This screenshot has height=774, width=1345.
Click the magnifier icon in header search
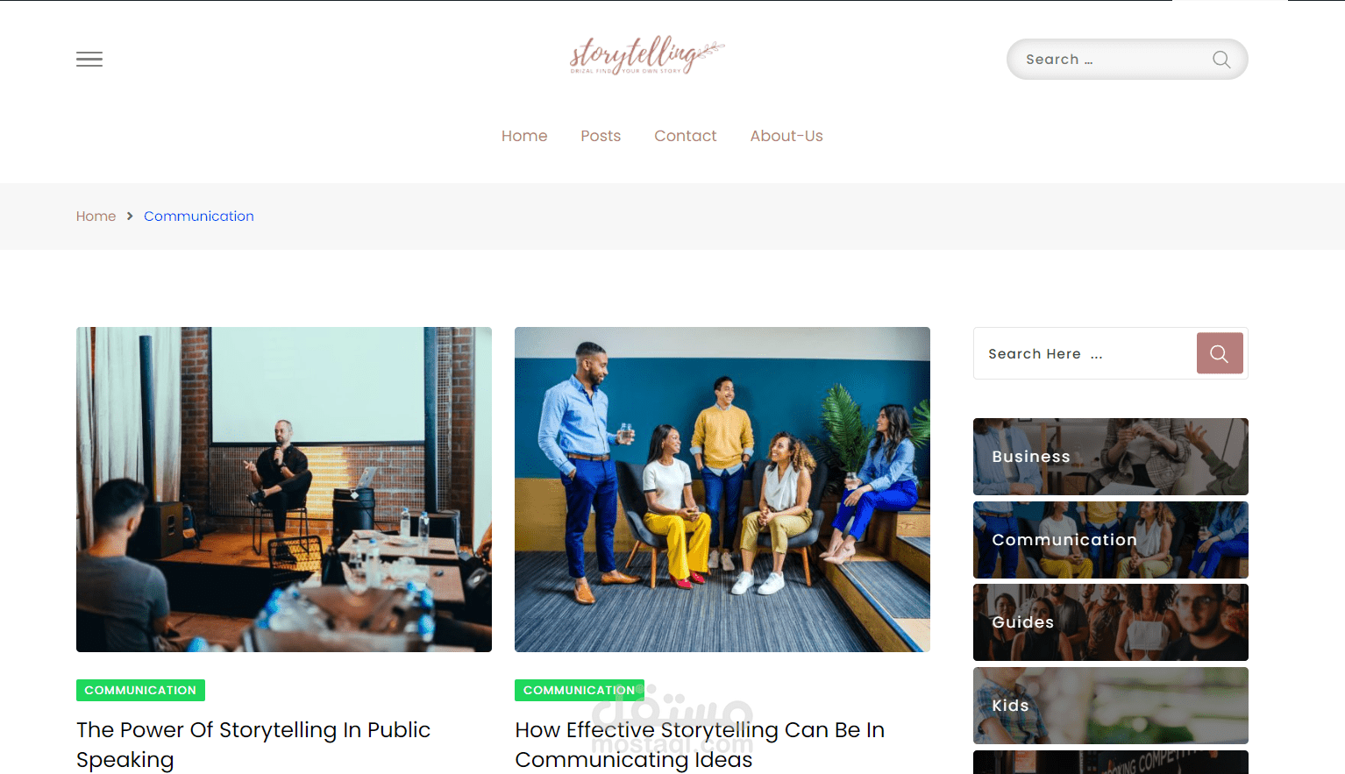coord(1221,60)
